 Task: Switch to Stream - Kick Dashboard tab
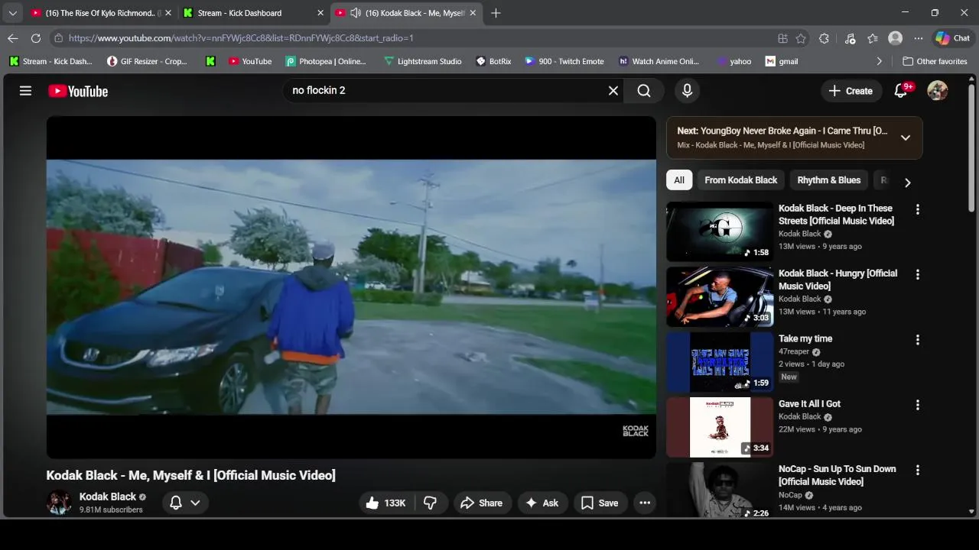[254, 13]
